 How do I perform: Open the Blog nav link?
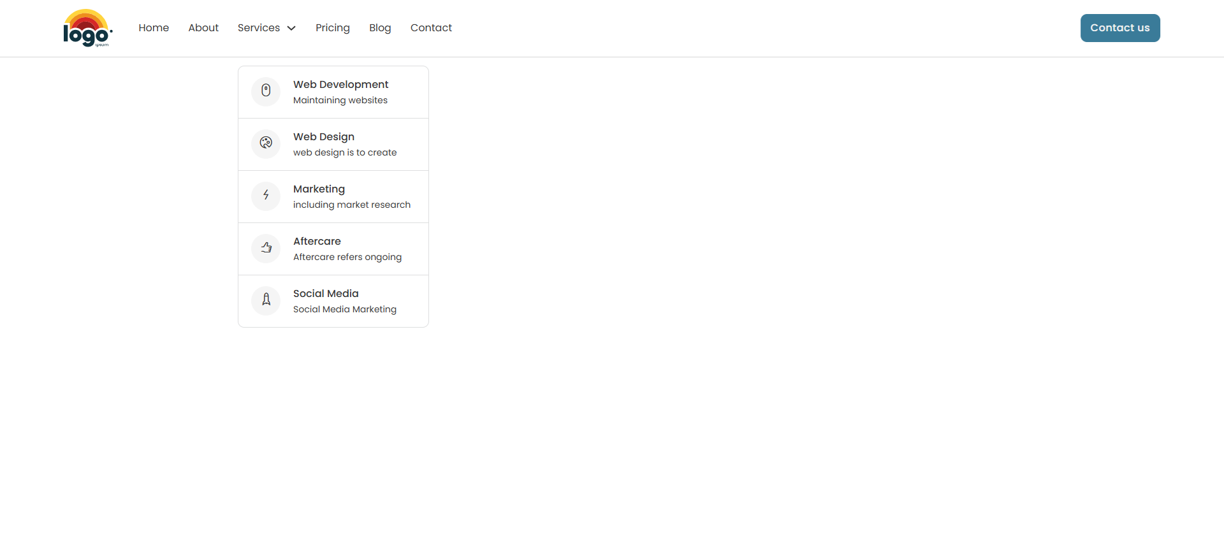click(380, 28)
